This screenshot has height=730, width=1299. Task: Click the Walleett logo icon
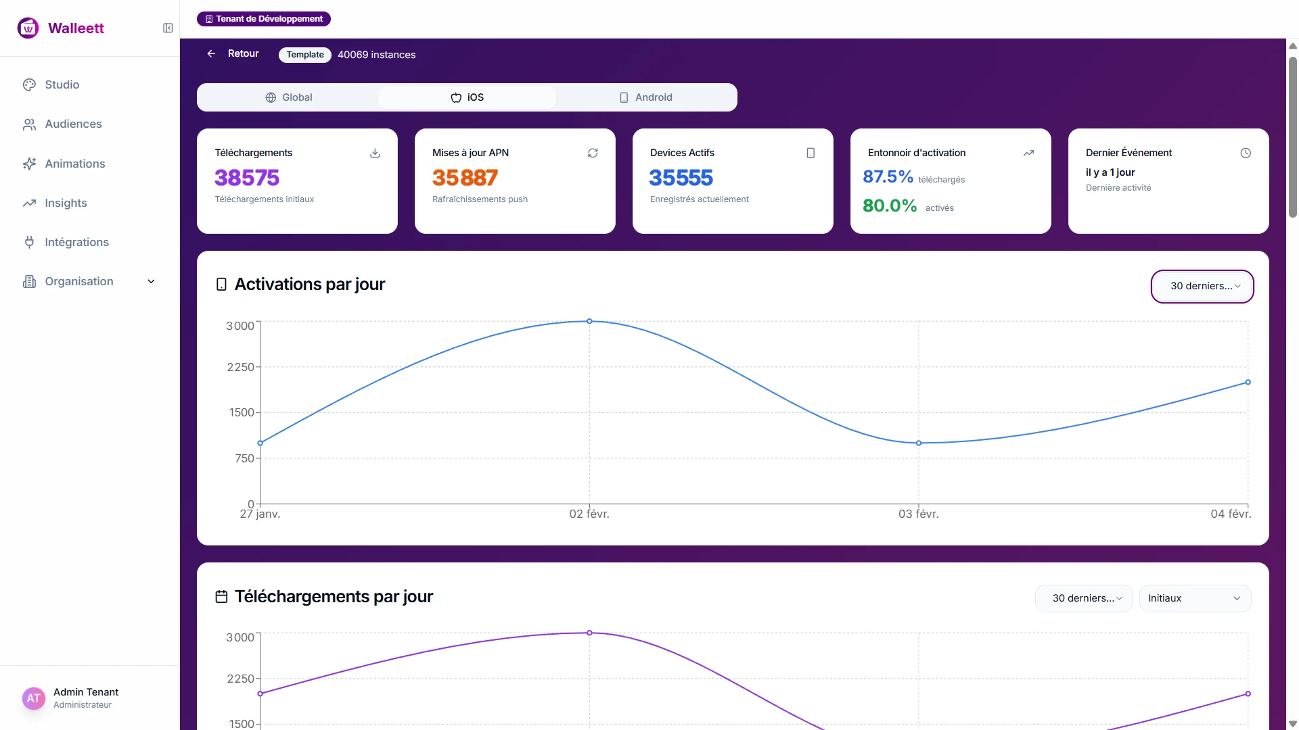pyautogui.click(x=28, y=28)
